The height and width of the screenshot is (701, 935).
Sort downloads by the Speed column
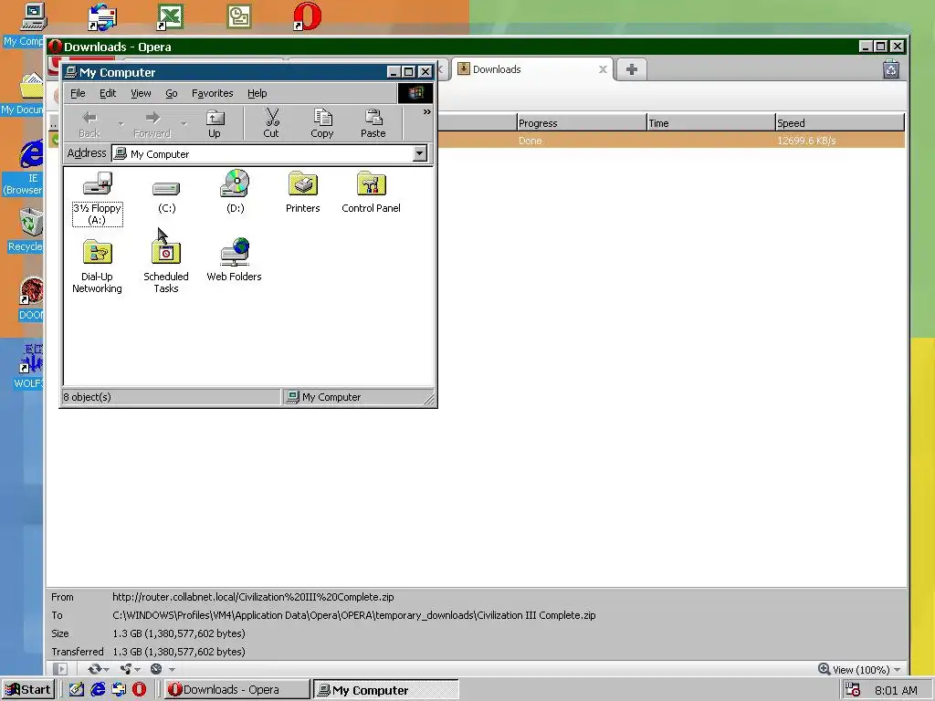click(x=840, y=123)
